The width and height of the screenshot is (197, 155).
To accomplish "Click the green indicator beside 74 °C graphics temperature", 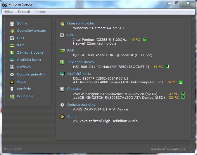I will tap(181, 82).
